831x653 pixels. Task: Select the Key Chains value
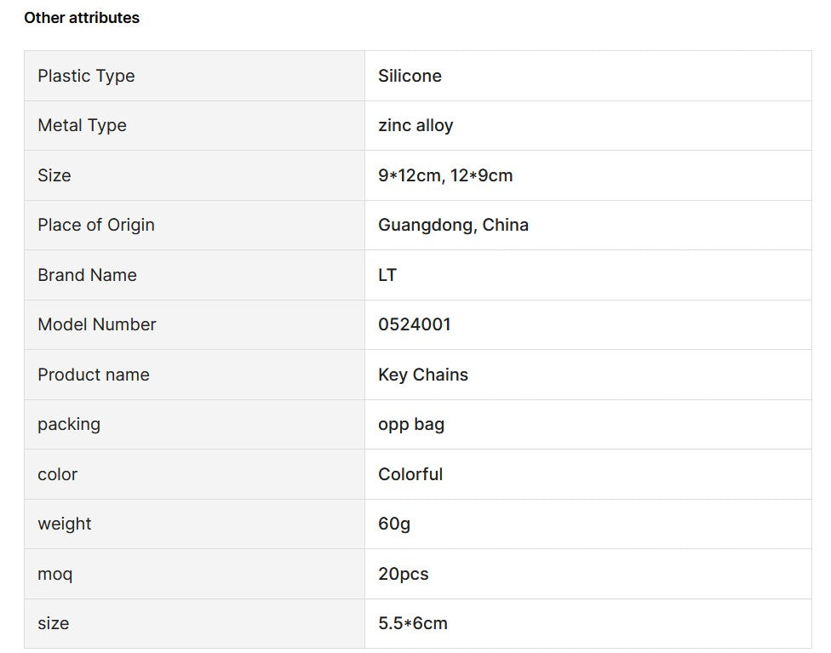(x=423, y=375)
